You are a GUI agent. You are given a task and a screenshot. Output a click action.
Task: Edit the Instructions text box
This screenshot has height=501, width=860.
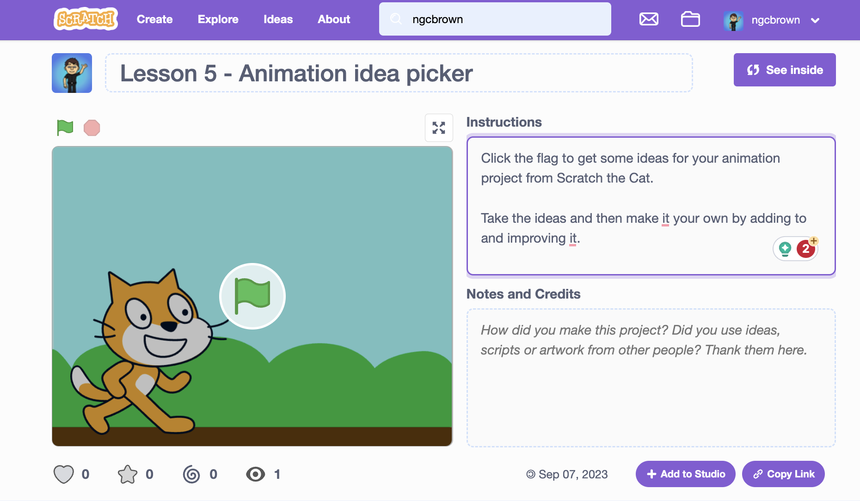pos(651,206)
